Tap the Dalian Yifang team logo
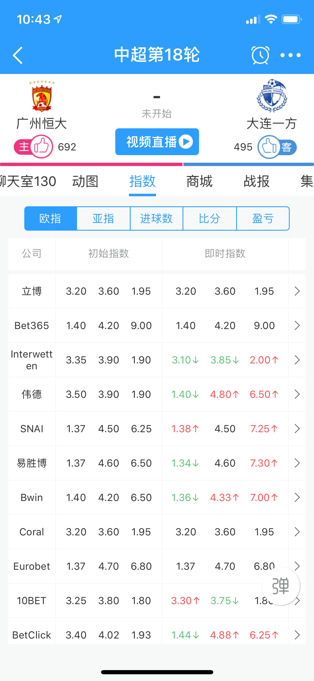314x681 pixels. tap(272, 96)
